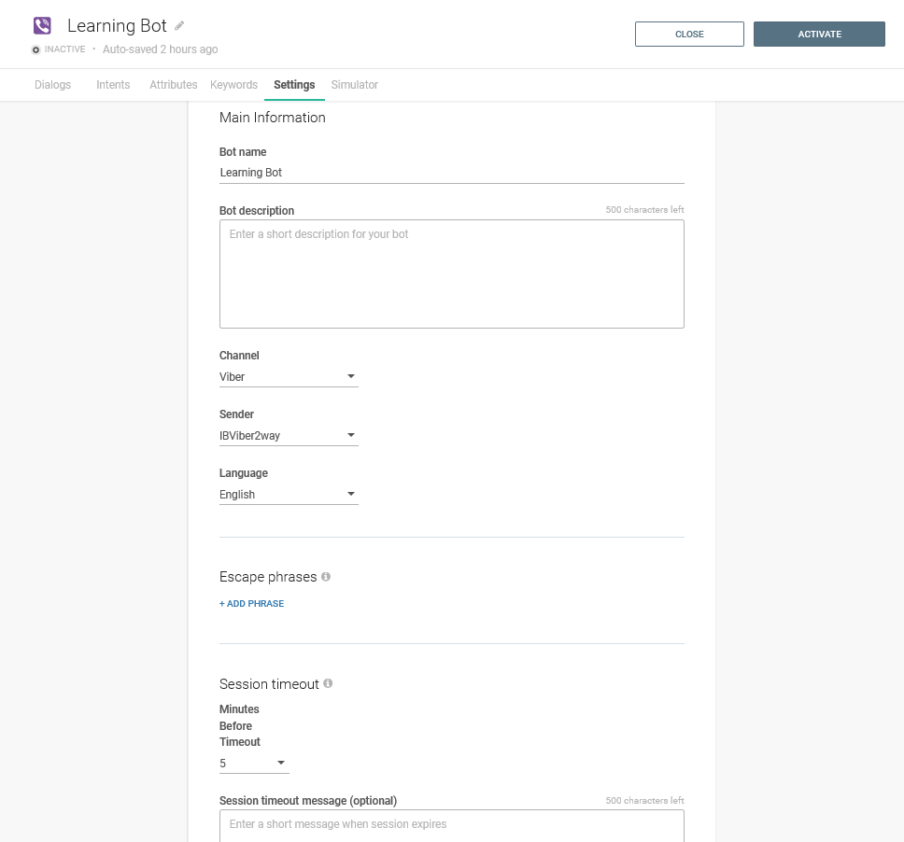Click the ADD PHRASE link

point(251,603)
